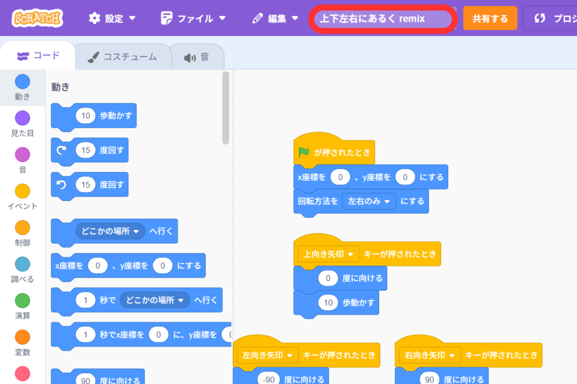Image resolution: width=577 pixels, height=384 pixels.
Task: Open the どこかの場所 dropdown in the へ行く block
Action: (110, 231)
